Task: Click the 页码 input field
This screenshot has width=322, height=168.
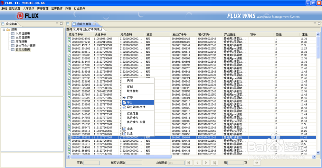Action: click(x=91, y=163)
